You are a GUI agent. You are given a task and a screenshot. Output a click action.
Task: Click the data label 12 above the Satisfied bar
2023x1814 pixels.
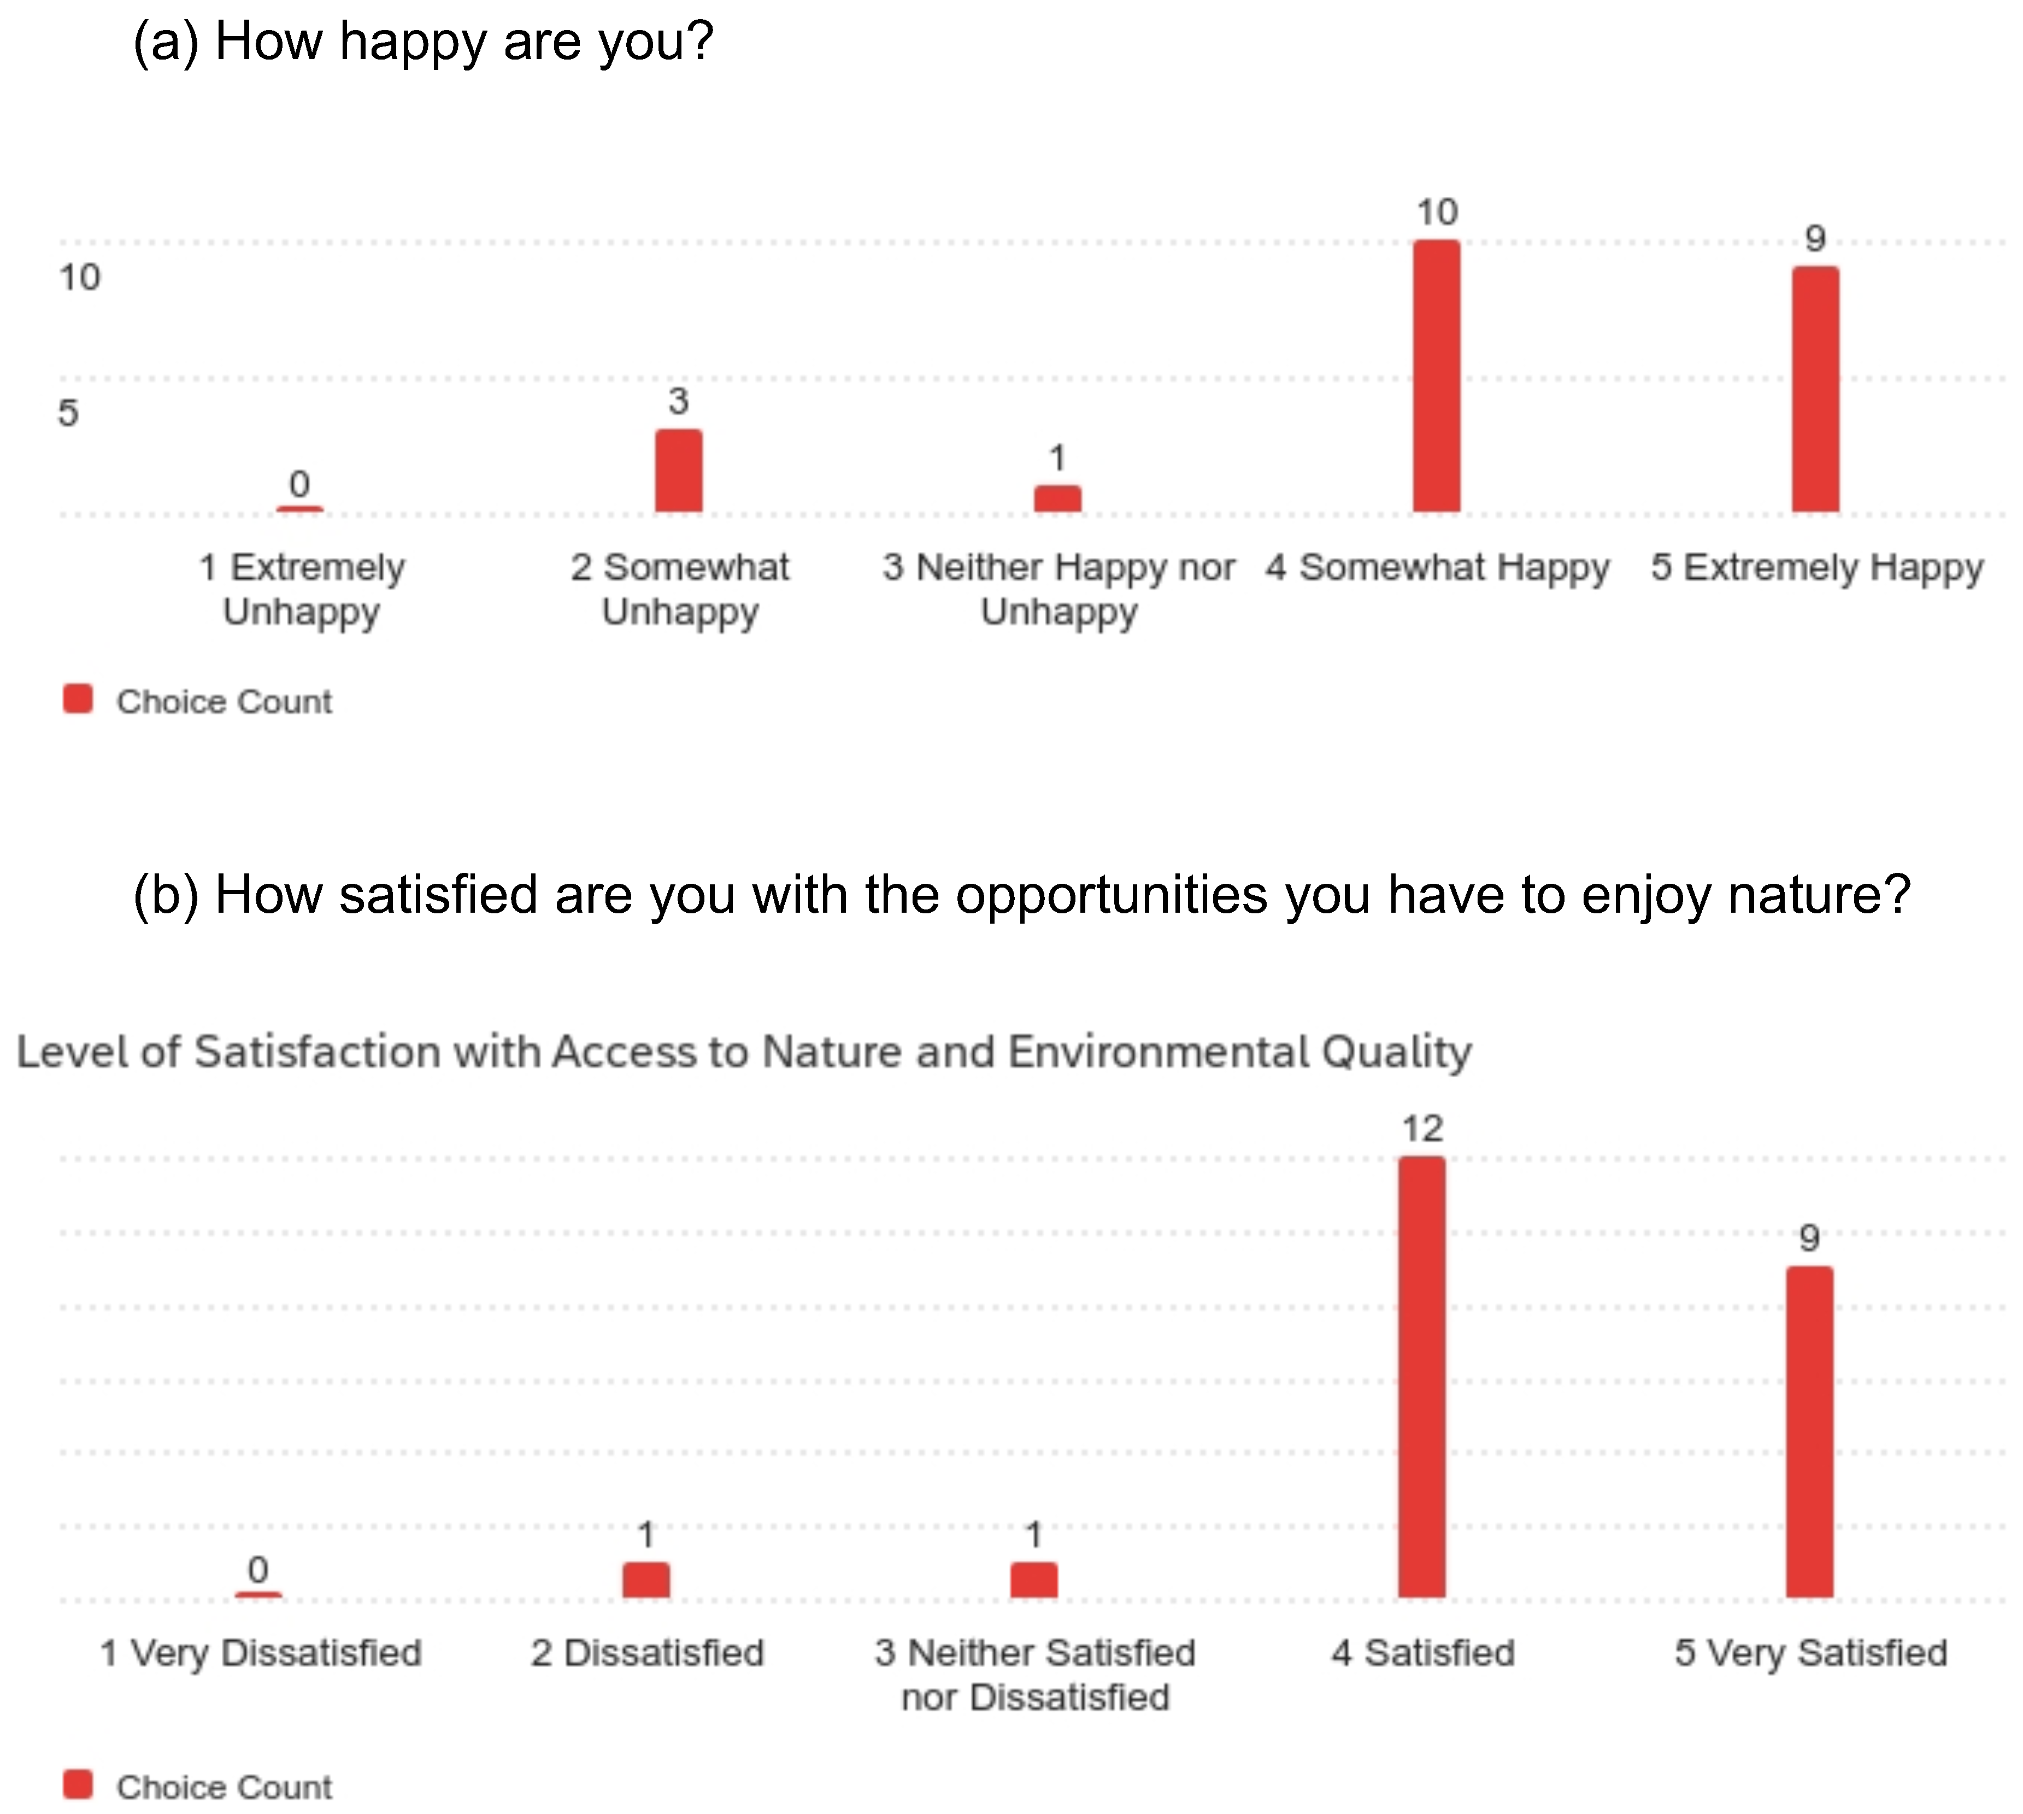(x=1422, y=1128)
